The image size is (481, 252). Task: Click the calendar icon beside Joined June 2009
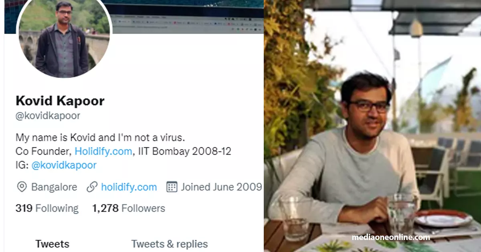tap(172, 187)
